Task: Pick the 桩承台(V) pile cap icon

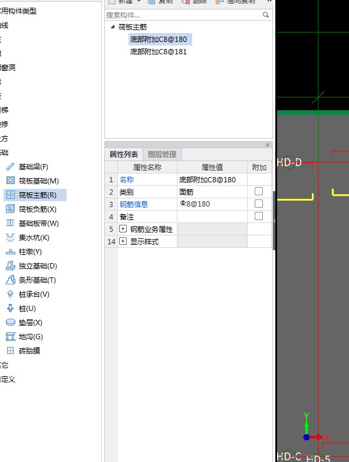Action: [10, 294]
